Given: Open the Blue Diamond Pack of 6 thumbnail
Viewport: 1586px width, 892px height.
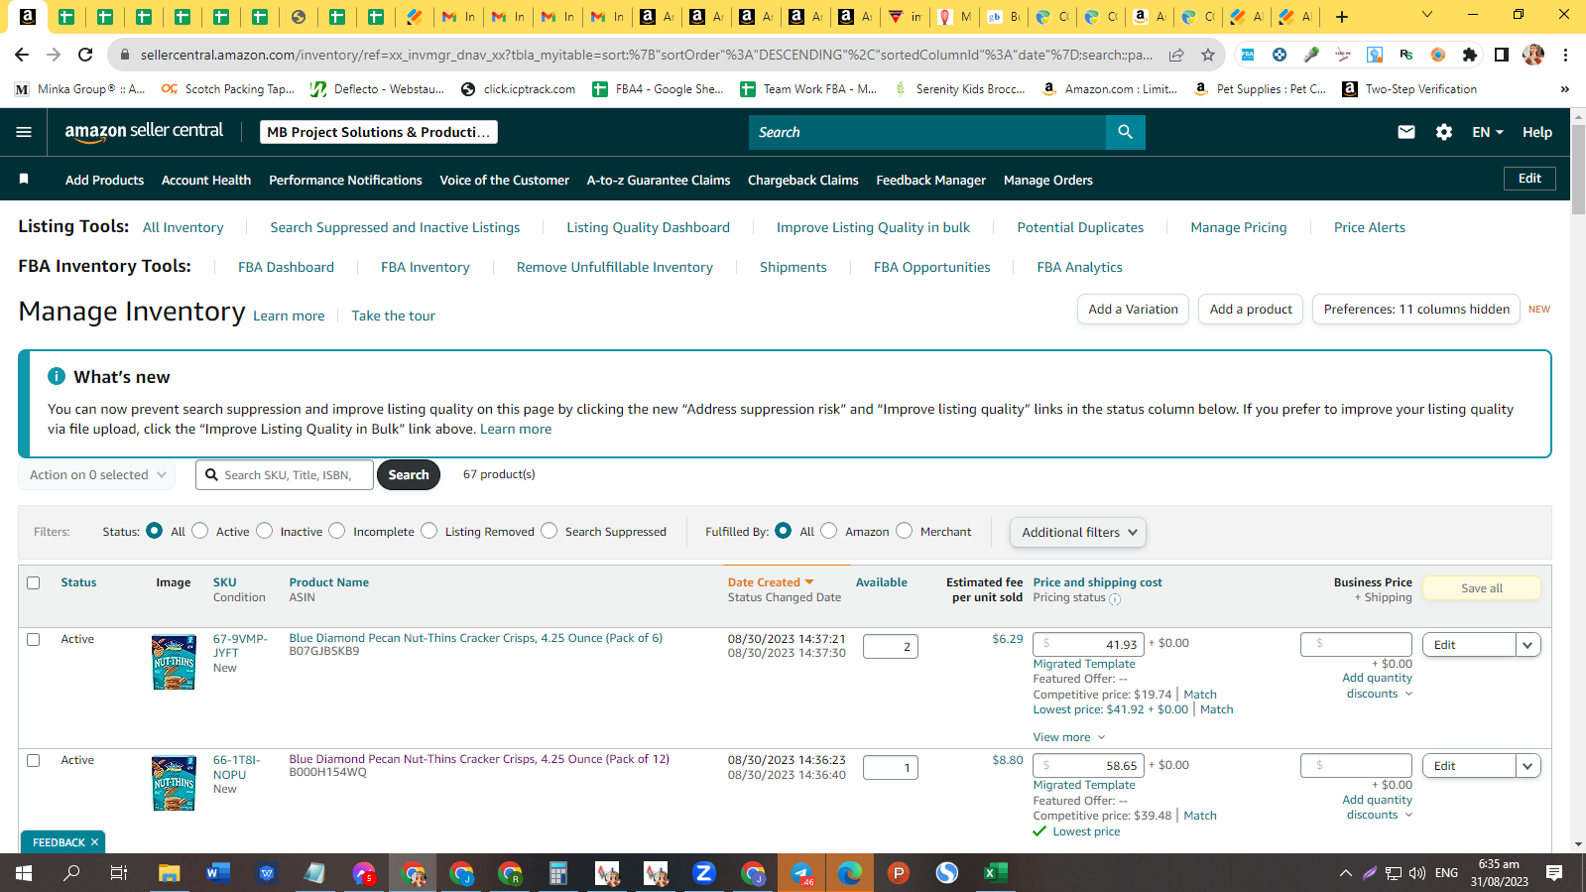Looking at the screenshot, I should pos(174,662).
